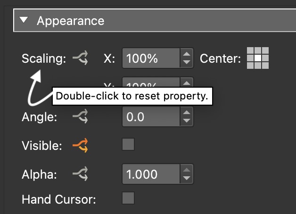Increase the Scaling X value
Screen dimensions: 296x214
pyautogui.click(x=187, y=54)
